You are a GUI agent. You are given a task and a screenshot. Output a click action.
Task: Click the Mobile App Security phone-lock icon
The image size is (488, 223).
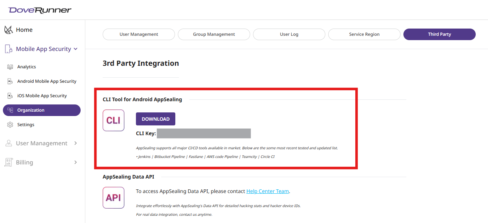pyautogui.click(x=9, y=49)
